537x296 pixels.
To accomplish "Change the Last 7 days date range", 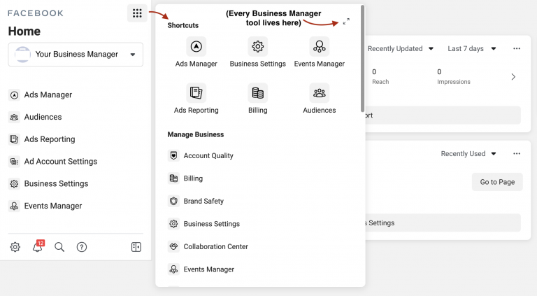I will [x=471, y=49].
